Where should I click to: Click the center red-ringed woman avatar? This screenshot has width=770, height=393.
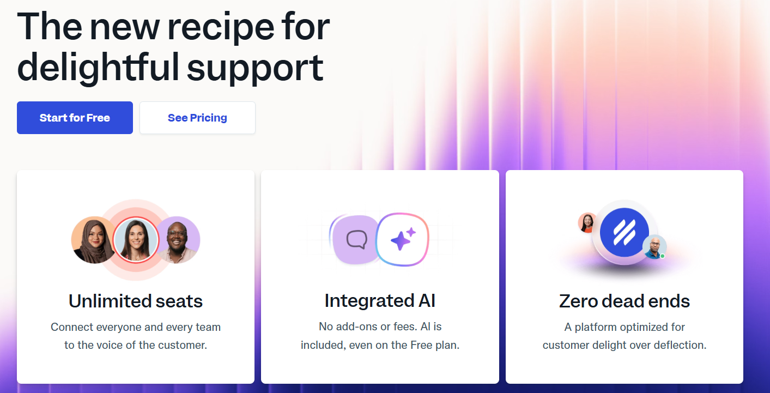tap(136, 240)
